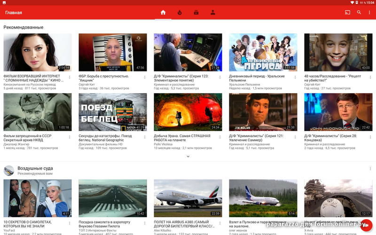Play the "Криминалисты Серия 123" thumbnail
Viewport: 376px width, 235px height.
coord(188,52)
